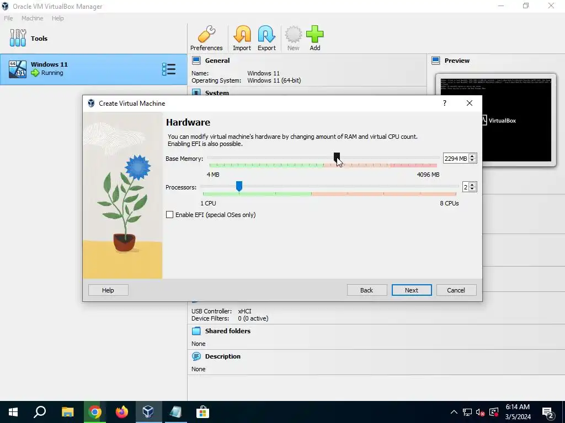Open the File menu
This screenshot has height=423, width=565.
pos(8,18)
